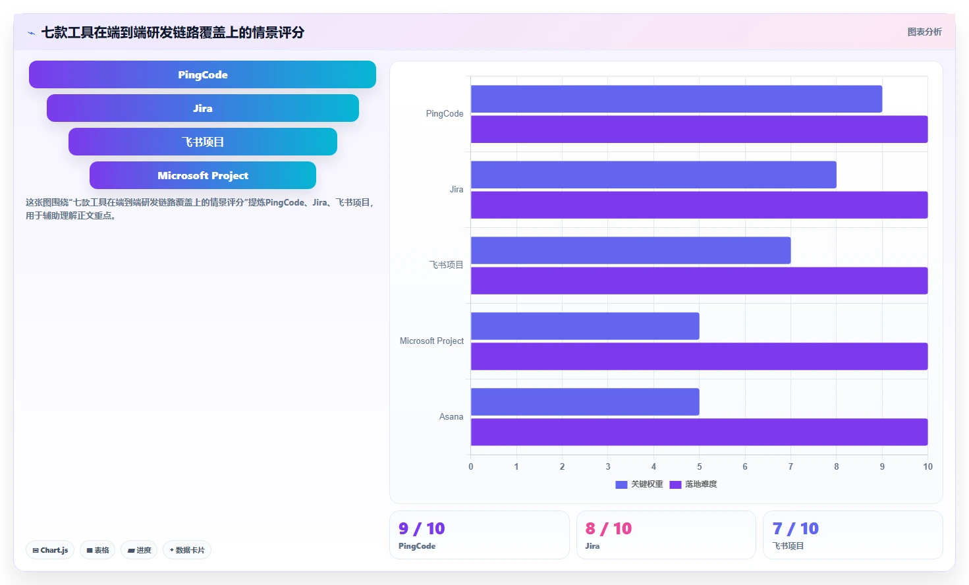The image size is (969, 585).
Task: Click Asana's 关键权重 bar ending at 5
Action: (x=585, y=402)
